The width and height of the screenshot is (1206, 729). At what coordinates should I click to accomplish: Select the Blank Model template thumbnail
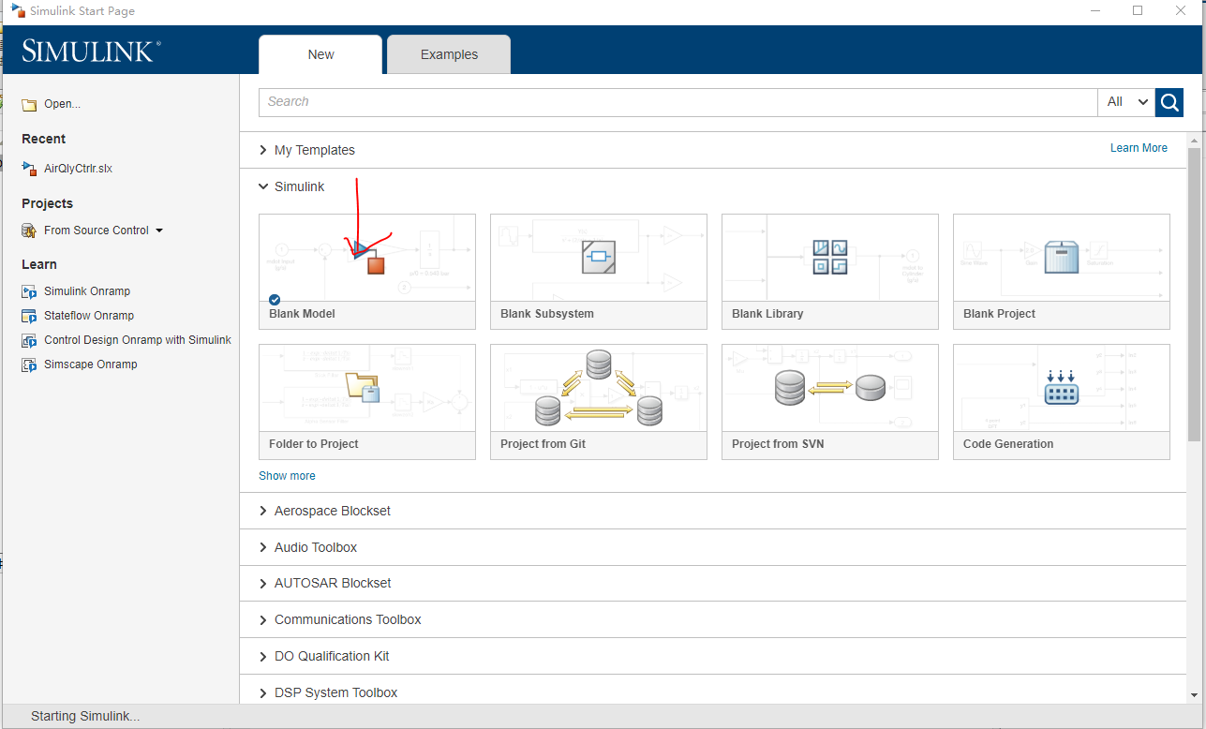tap(367, 258)
